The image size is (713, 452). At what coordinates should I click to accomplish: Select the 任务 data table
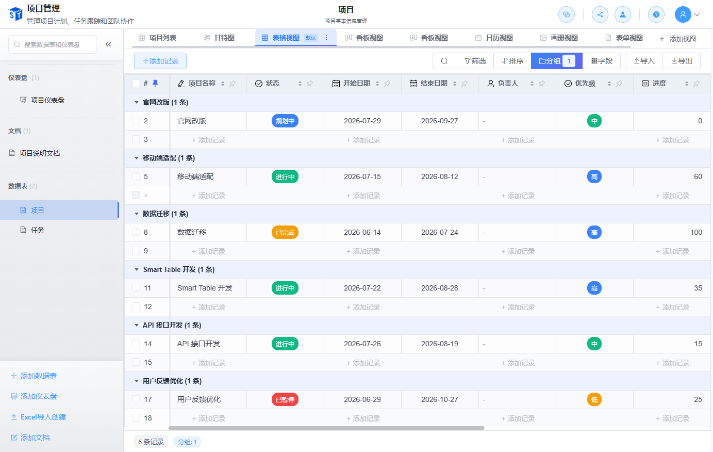coord(59,230)
